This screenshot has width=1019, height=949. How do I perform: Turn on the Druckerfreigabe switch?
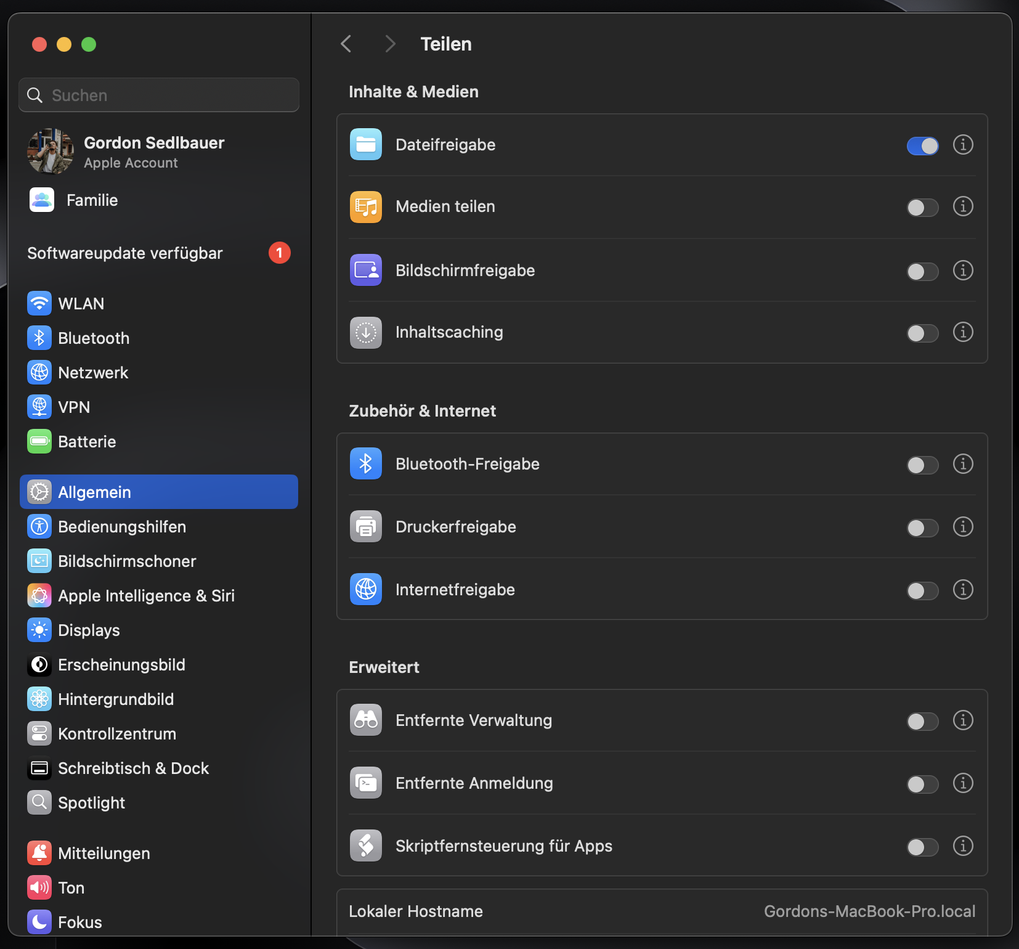pyautogui.click(x=922, y=527)
